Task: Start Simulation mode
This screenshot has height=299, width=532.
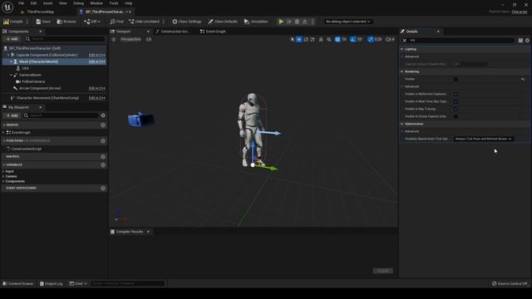Action: (x=256, y=22)
